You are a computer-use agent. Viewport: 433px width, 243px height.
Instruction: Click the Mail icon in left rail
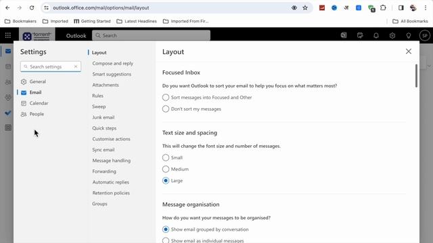(x=8, y=51)
